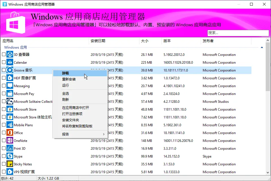Click the 148 MB size cell
Viewport: 271px width, 181px height.
pos(146,141)
